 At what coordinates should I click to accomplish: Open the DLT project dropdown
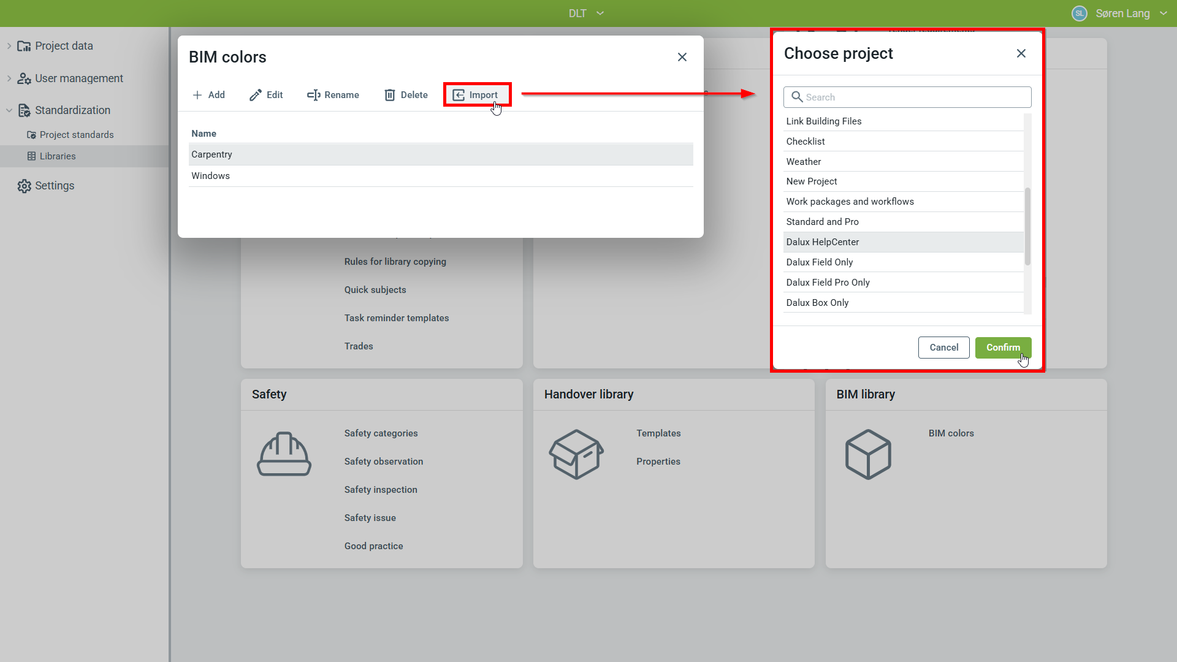click(586, 13)
